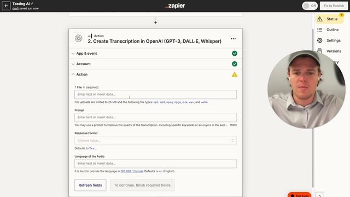The height and width of the screenshot is (197, 350).
Task: Click the Get help button
Action: coord(299,195)
